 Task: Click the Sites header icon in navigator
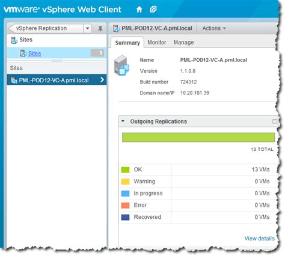[14, 40]
